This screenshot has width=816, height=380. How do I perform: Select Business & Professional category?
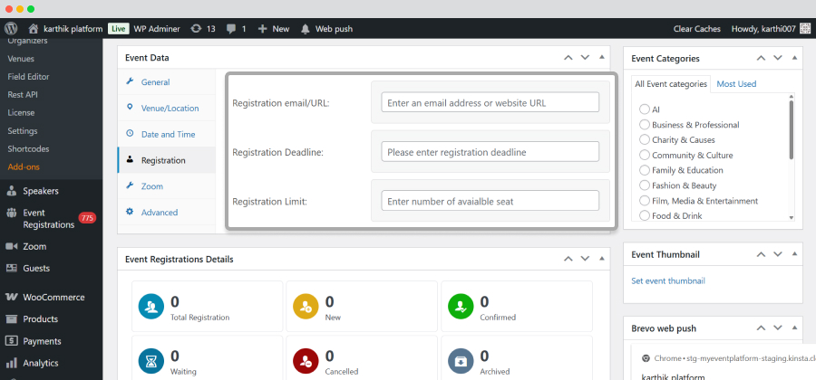645,125
